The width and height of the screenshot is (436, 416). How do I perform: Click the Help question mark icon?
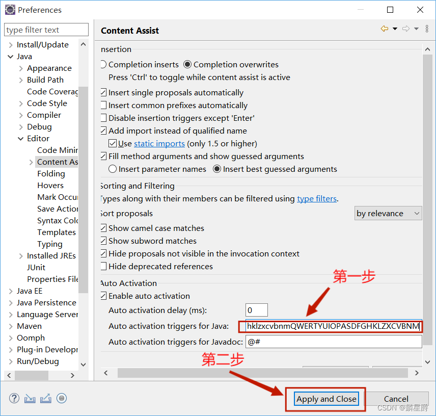tap(14, 398)
